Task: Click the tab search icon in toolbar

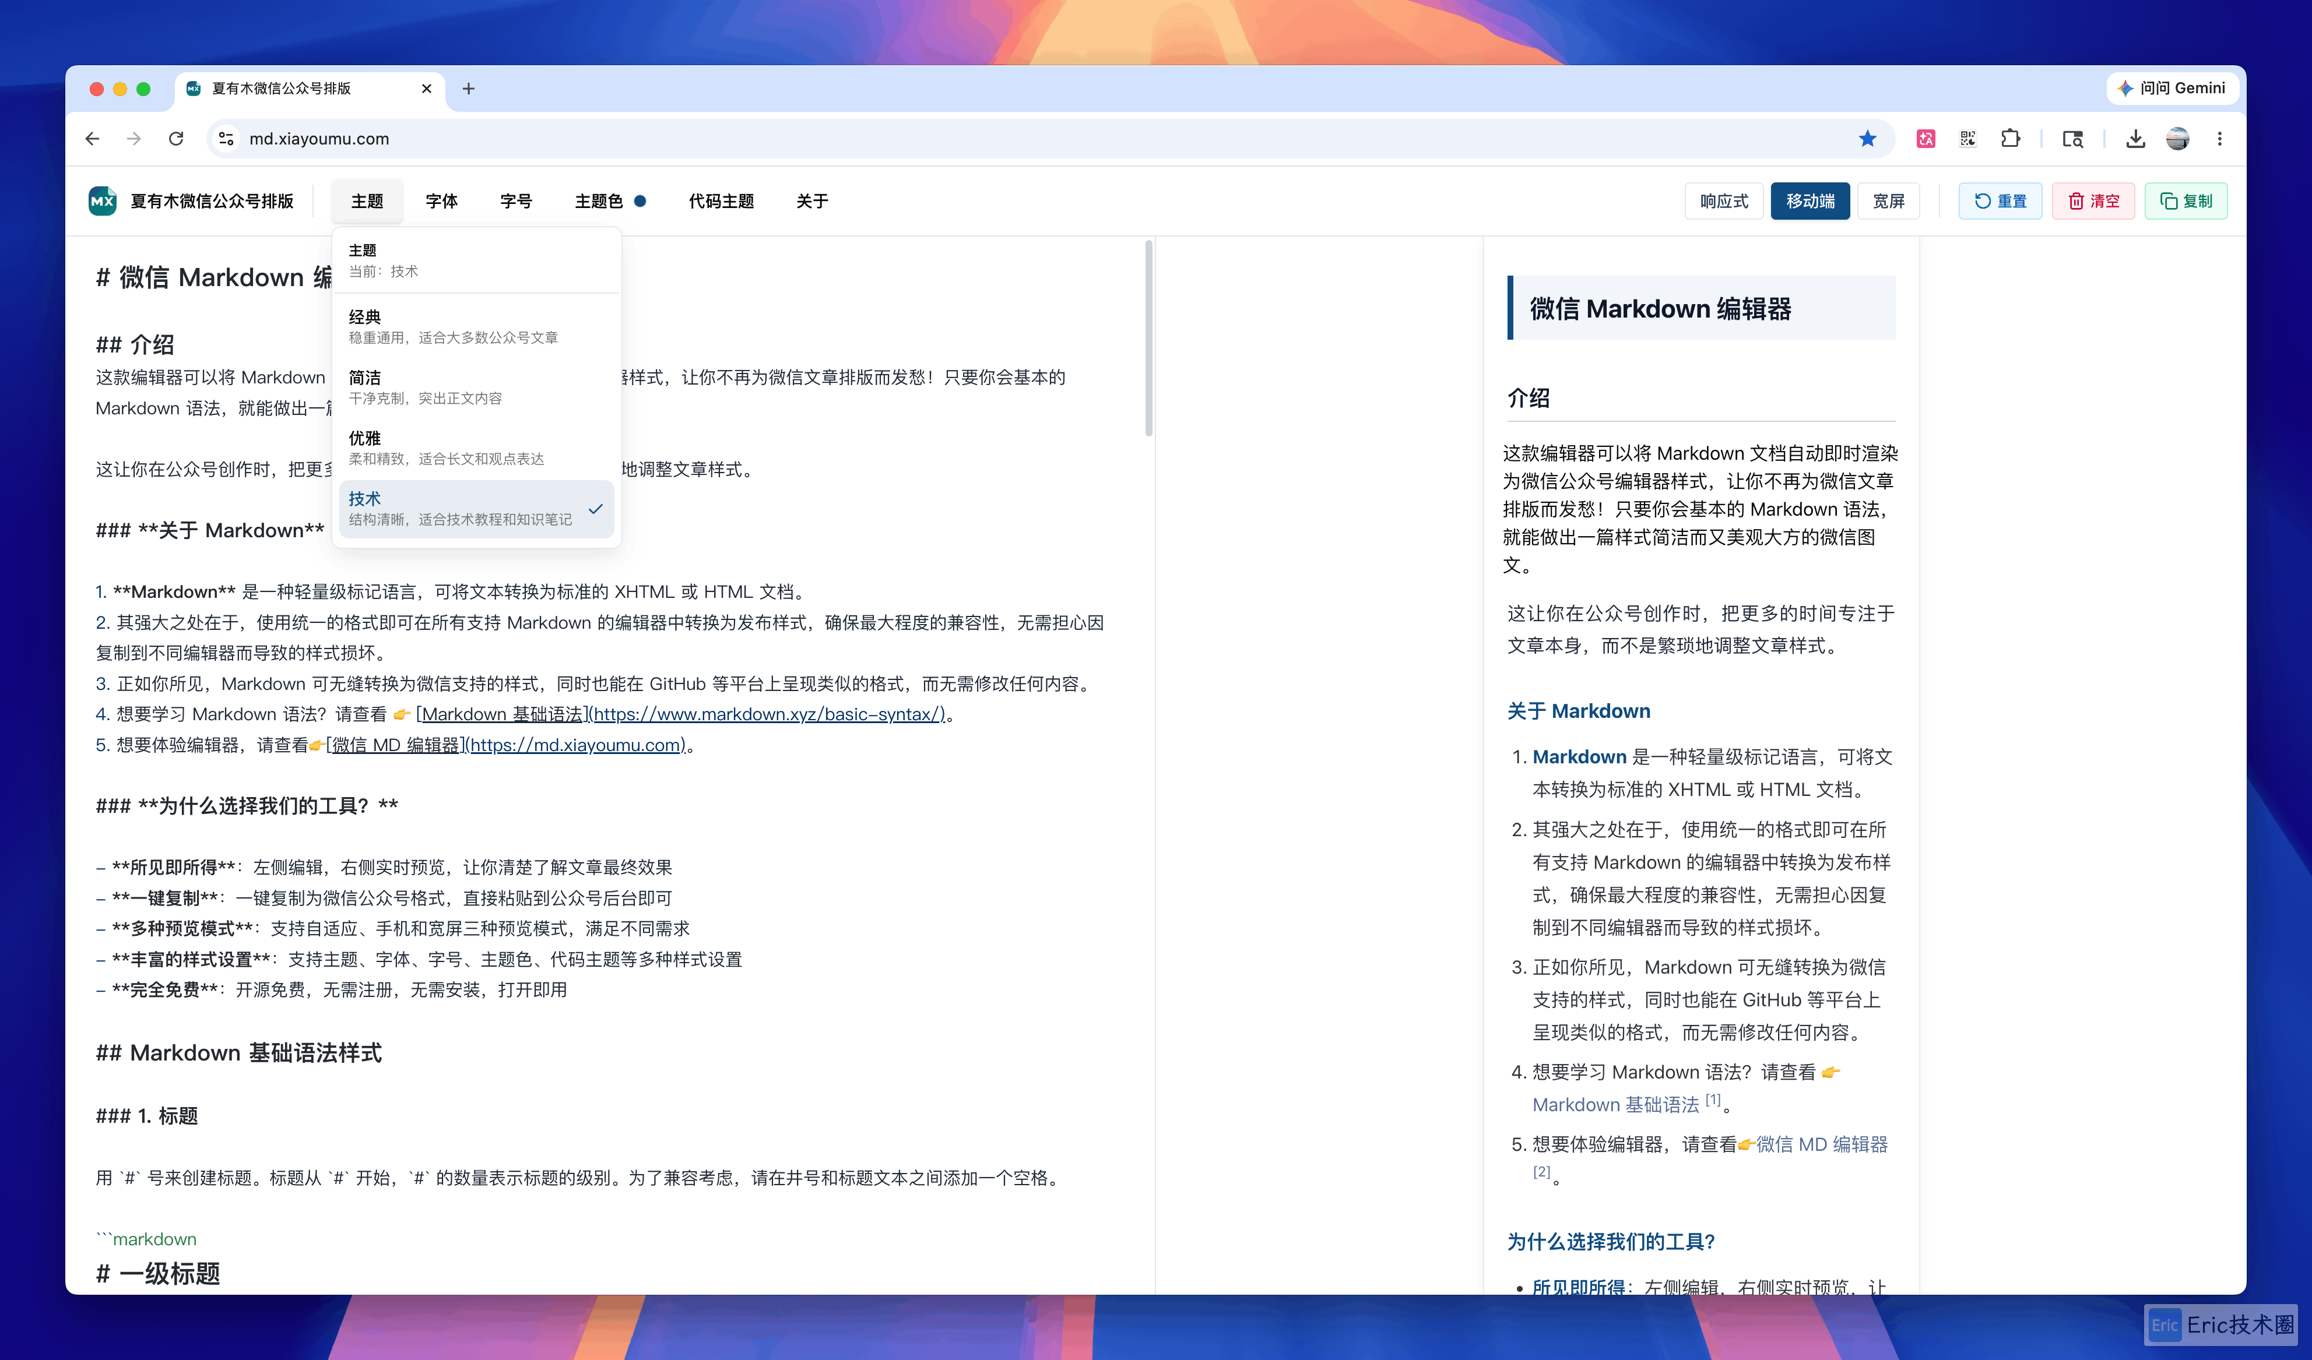Action: [2072, 139]
